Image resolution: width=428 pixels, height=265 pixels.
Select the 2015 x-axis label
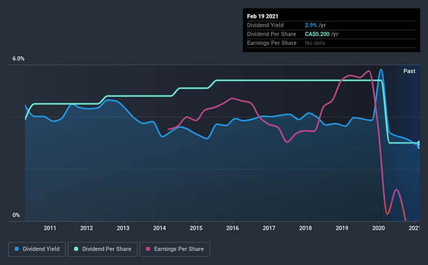tap(196, 228)
